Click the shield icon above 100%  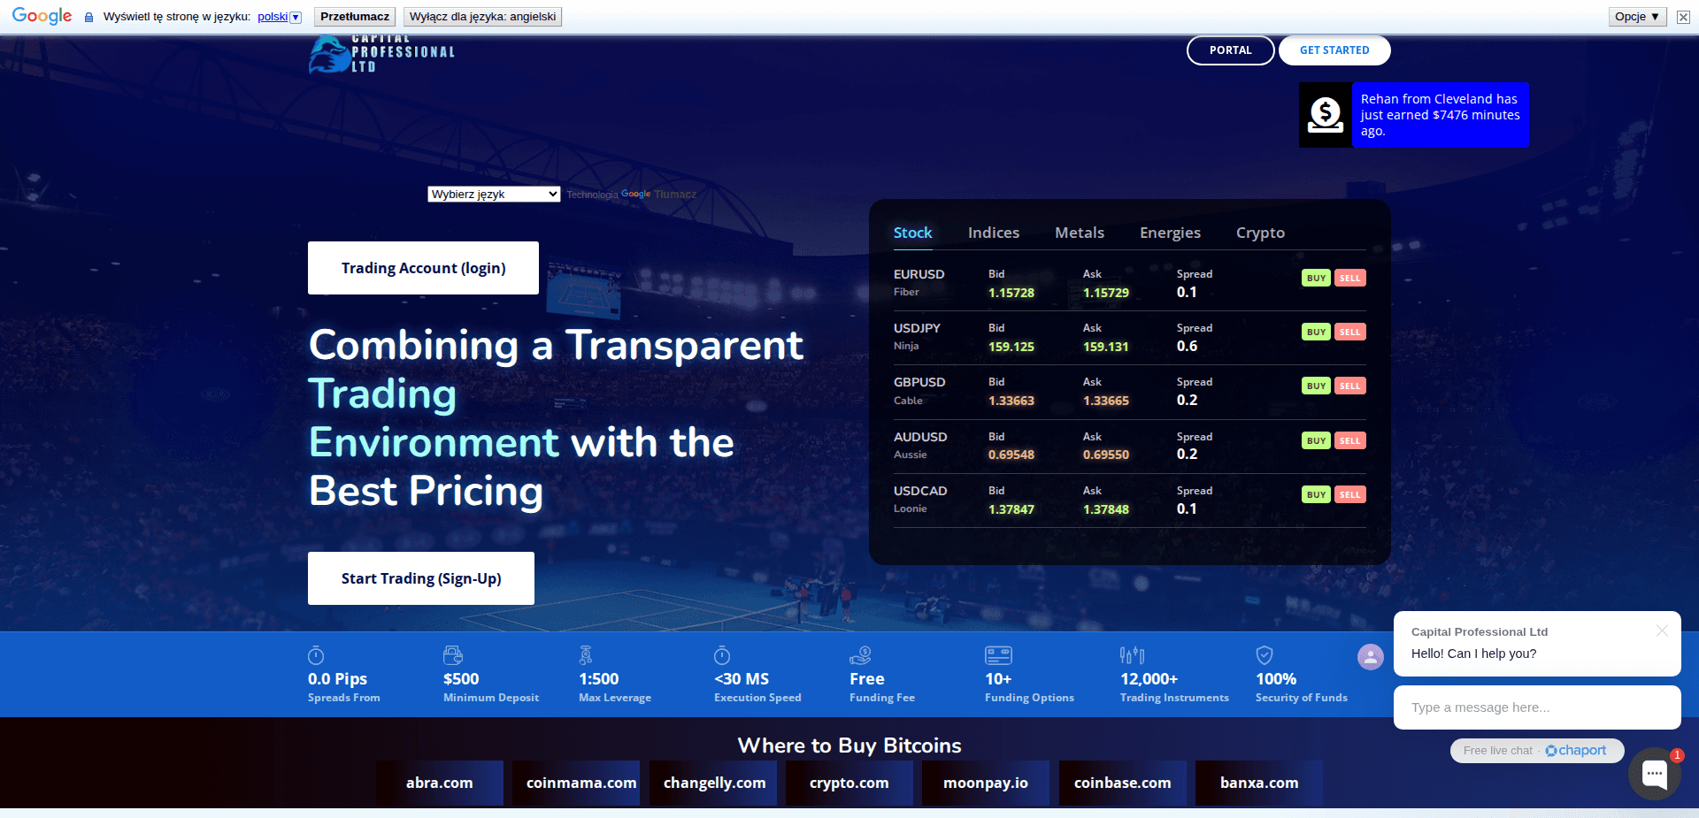click(x=1265, y=655)
